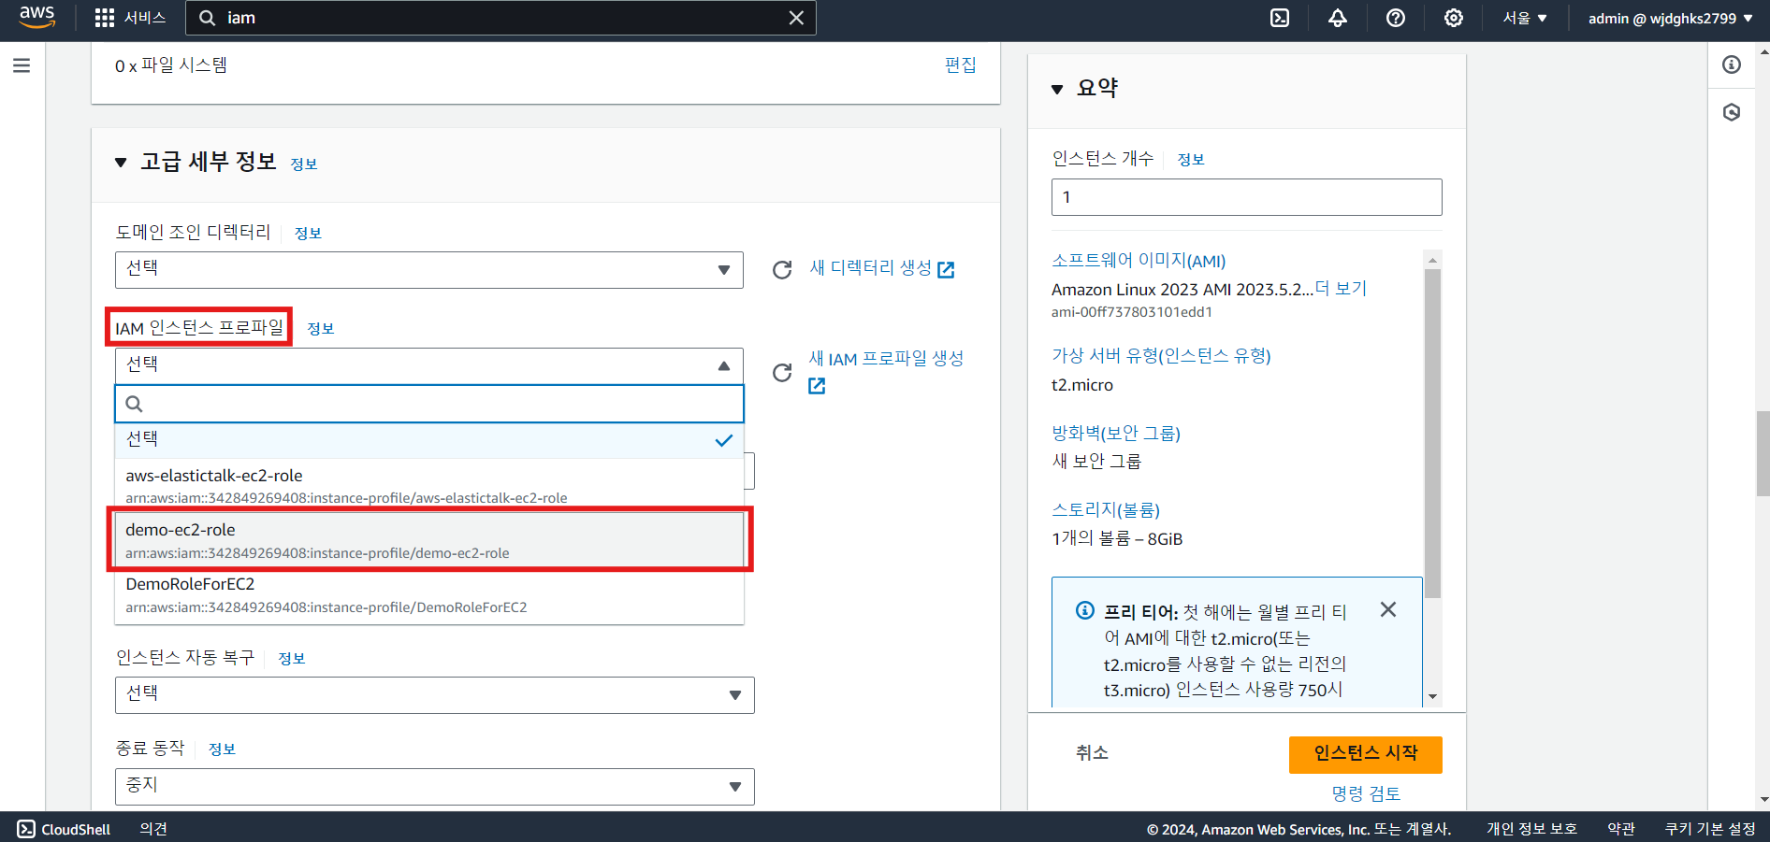Open the help question mark menu
1770x842 pixels.
(1396, 18)
